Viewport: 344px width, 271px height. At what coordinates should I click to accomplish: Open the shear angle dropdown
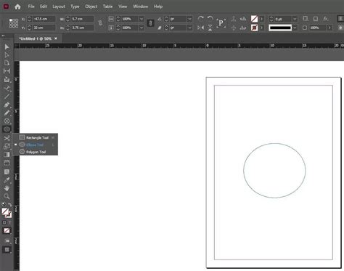pos(190,28)
